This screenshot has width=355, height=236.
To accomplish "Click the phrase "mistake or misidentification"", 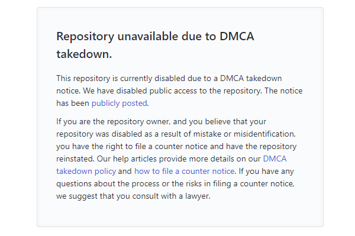I will point(244,134).
